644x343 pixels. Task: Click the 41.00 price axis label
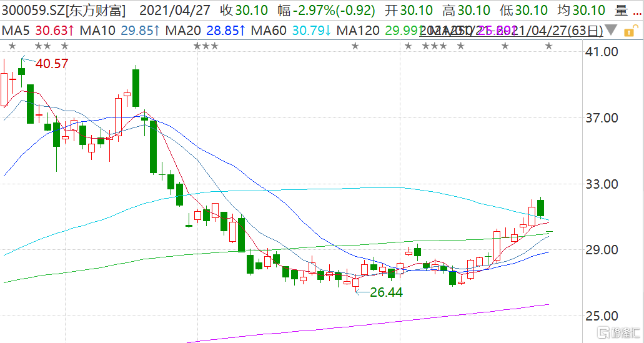(602, 52)
